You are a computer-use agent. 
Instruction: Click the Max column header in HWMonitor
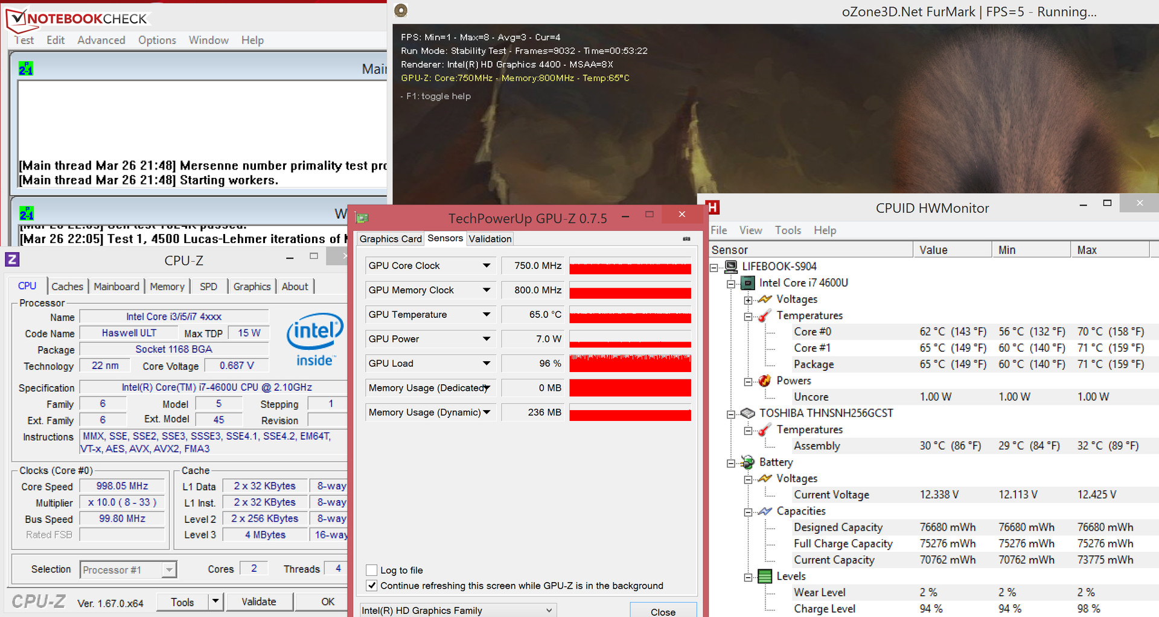point(1110,250)
